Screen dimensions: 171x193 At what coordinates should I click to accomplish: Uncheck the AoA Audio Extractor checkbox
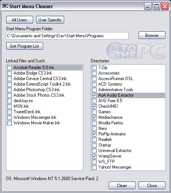[x=94, y=95]
